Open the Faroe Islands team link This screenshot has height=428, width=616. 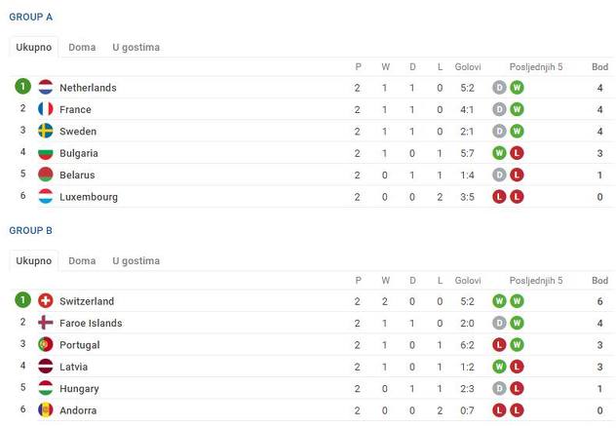tap(91, 323)
